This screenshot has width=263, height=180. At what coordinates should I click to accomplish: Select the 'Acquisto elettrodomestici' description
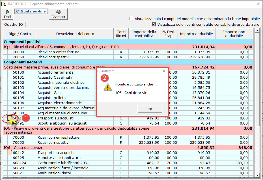(x=60, y=103)
